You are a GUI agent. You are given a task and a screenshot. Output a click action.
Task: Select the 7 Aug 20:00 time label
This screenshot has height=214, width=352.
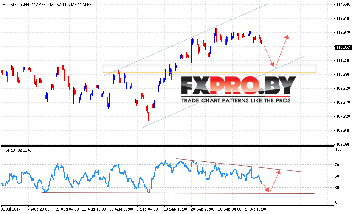(x=39, y=209)
